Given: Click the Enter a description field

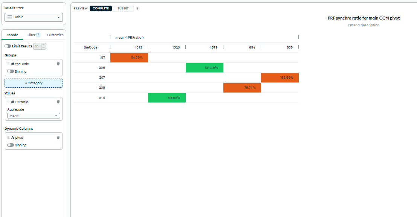Looking at the screenshot, I should point(364,25).
